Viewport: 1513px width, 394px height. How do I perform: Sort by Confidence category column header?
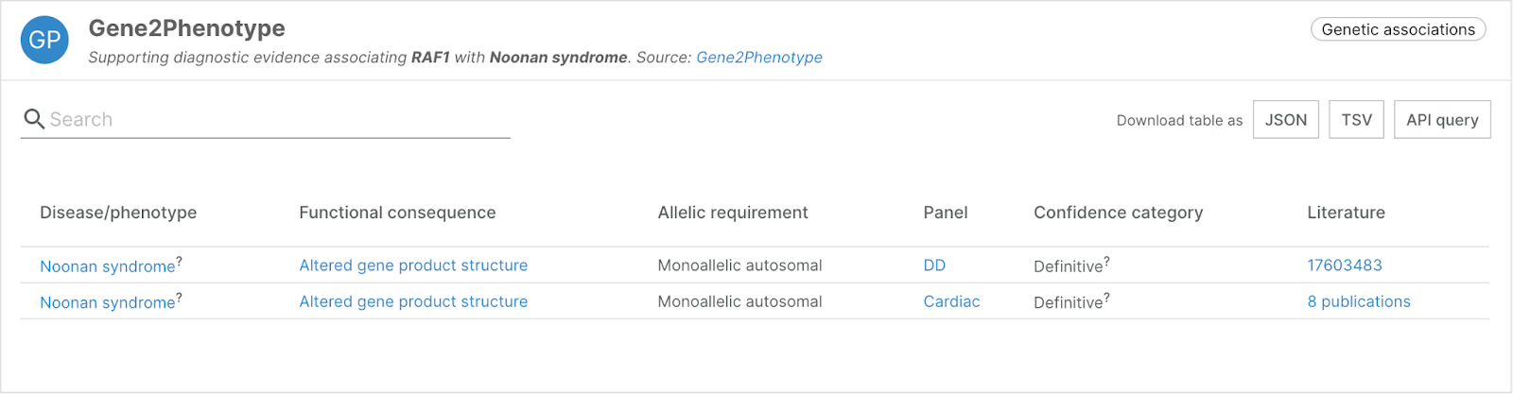pos(1118,213)
